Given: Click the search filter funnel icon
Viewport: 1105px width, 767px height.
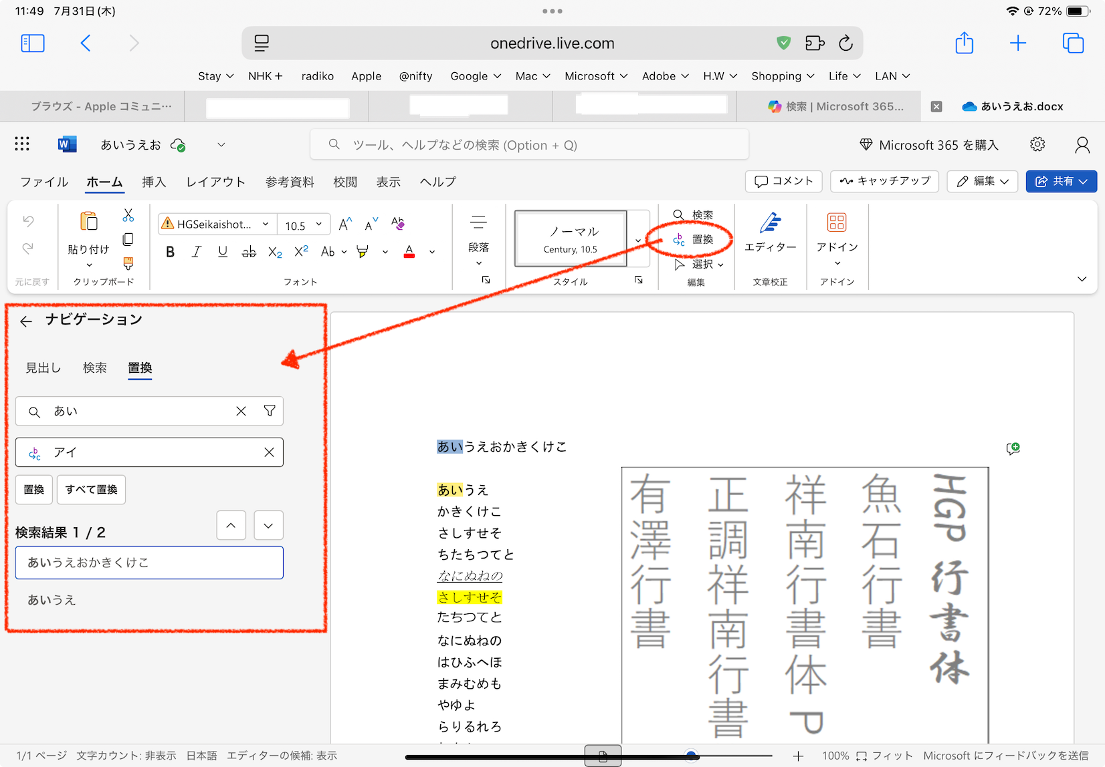Looking at the screenshot, I should coord(270,411).
